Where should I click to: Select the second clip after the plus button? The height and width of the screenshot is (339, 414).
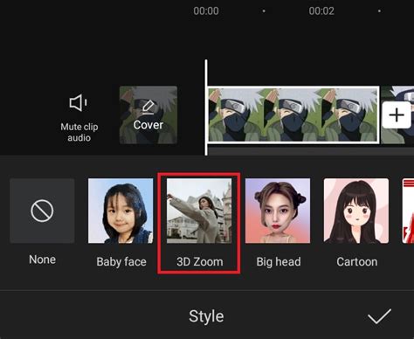pyautogui.click(x=398, y=114)
